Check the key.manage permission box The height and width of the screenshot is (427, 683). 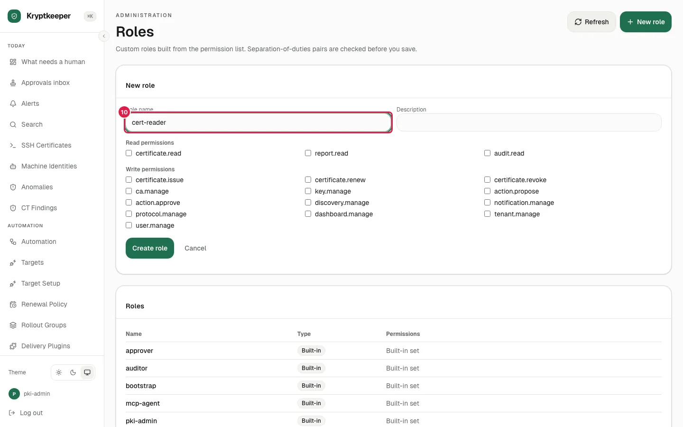pos(308,191)
